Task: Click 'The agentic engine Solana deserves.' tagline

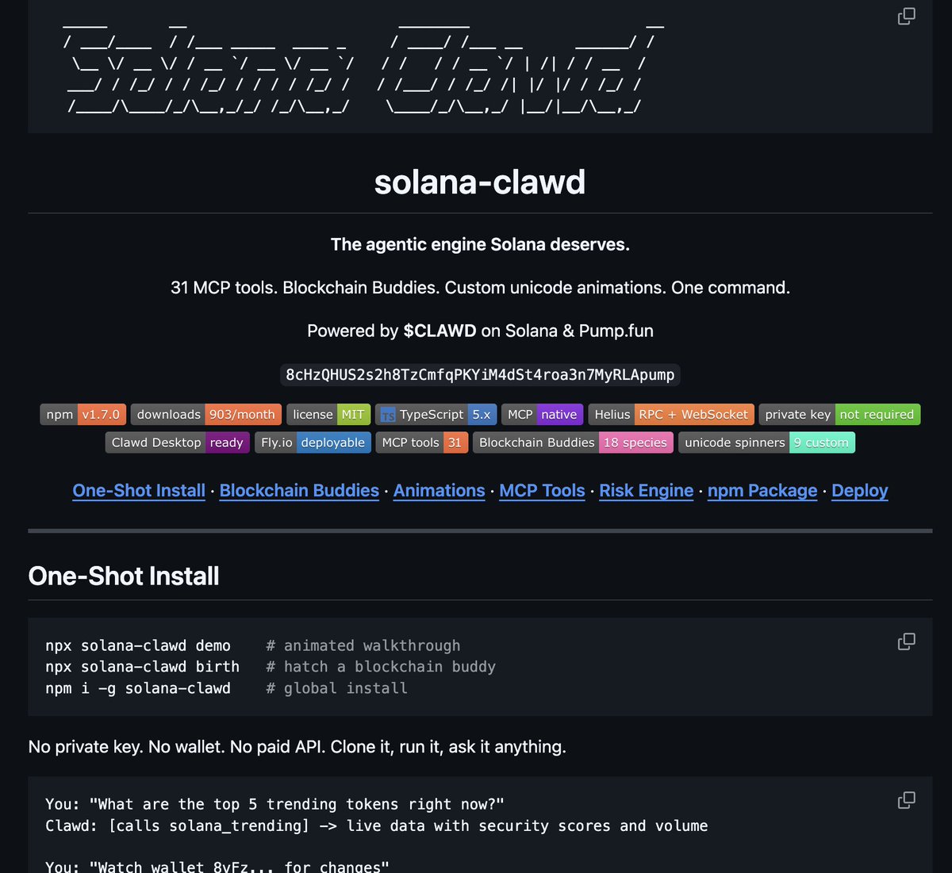Action: coord(480,244)
